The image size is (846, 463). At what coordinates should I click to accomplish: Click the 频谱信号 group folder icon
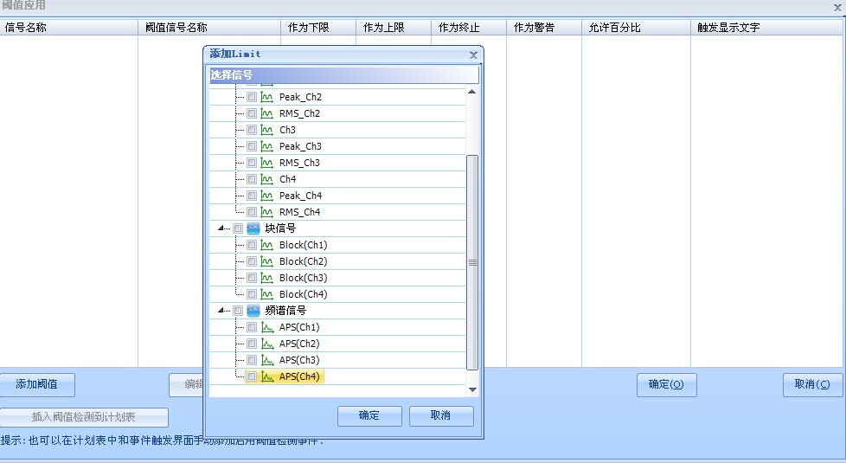click(x=253, y=311)
